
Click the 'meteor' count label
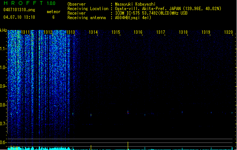[x=54, y=12]
